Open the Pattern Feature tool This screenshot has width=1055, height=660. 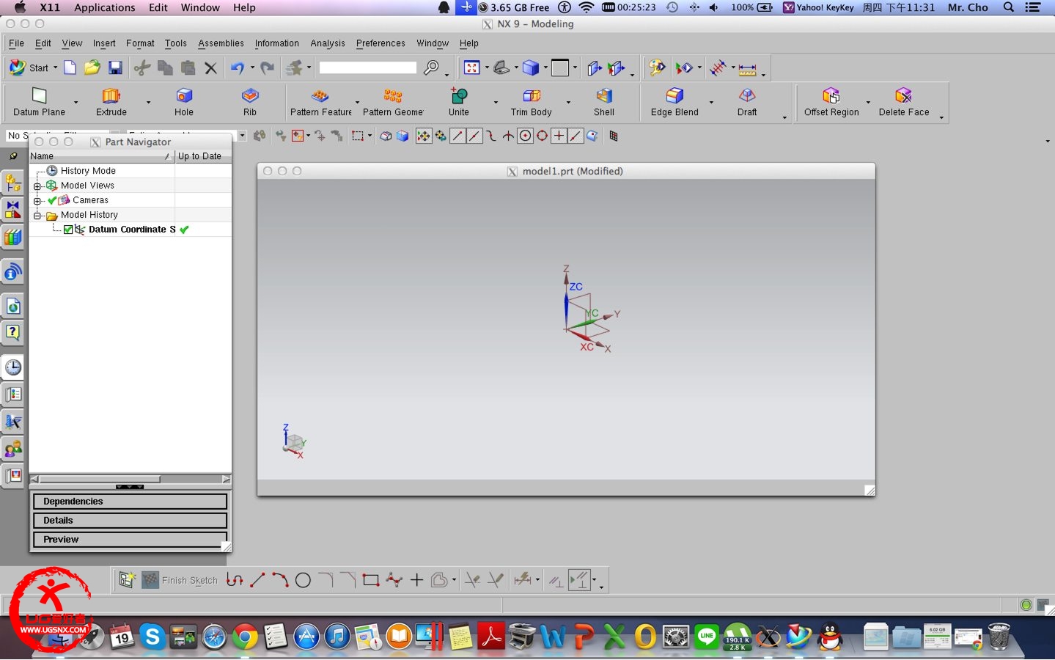(321, 102)
